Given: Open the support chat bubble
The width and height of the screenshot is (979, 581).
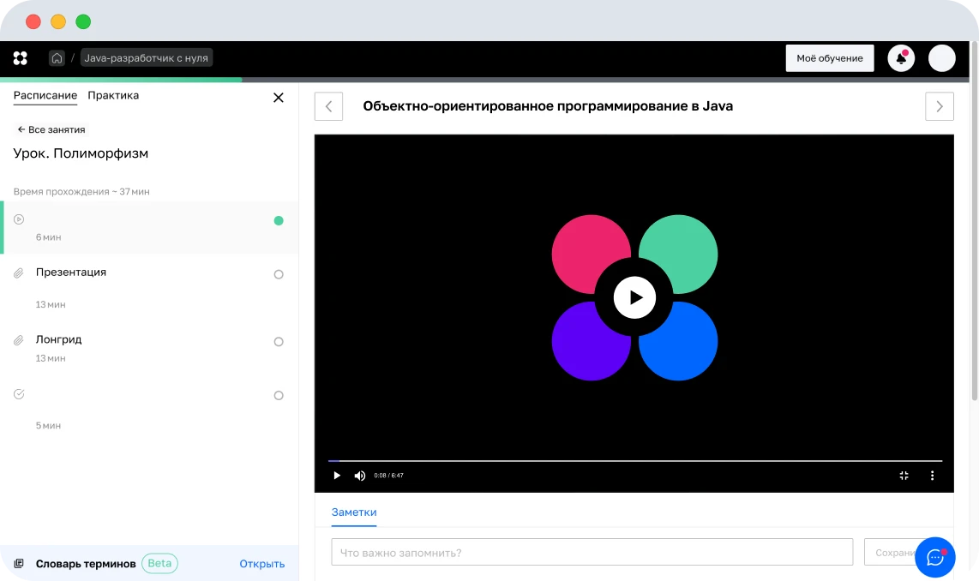Looking at the screenshot, I should tap(934, 557).
